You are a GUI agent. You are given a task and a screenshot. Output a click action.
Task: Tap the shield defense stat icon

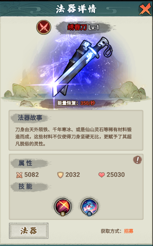[60, 175]
